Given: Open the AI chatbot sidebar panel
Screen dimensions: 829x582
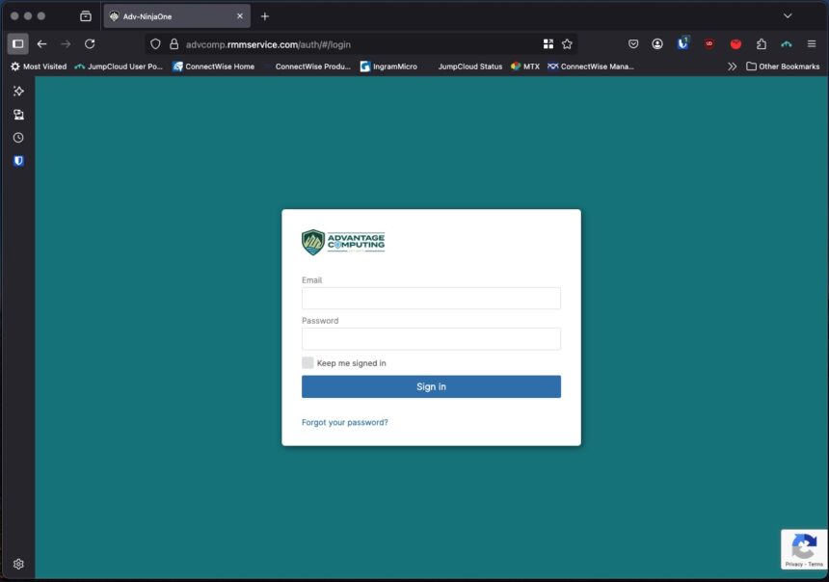Looking at the screenshot, I should pos(18,91).
